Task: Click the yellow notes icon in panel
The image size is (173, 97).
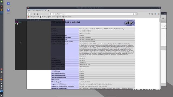Action: tap(2, 10)
